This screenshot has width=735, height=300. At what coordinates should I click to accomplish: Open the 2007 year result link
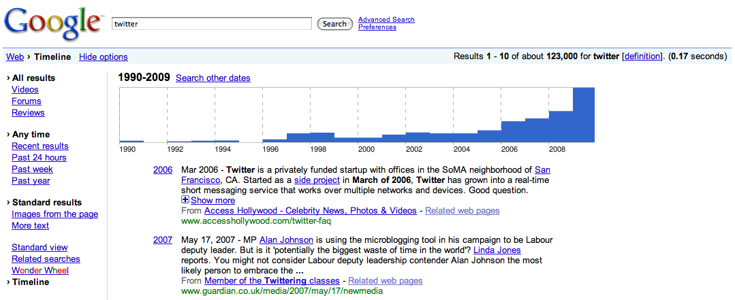pos(163,240)
